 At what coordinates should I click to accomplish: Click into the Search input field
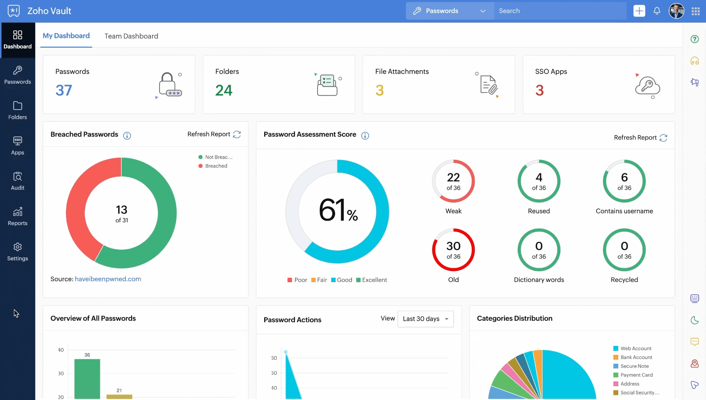click(559, 11)
